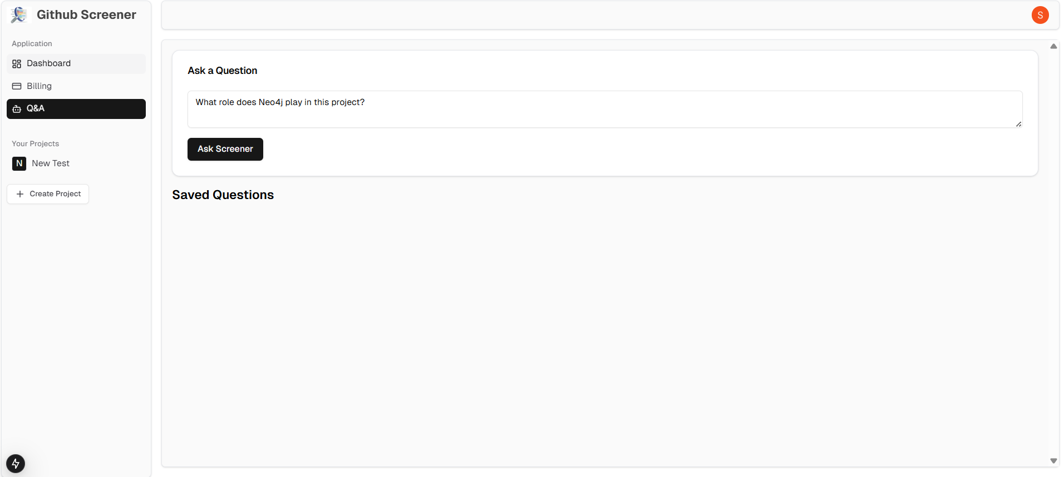Click the Github Screener logo icon
This screenshot has height=477, width=1064.
point(19,15)
